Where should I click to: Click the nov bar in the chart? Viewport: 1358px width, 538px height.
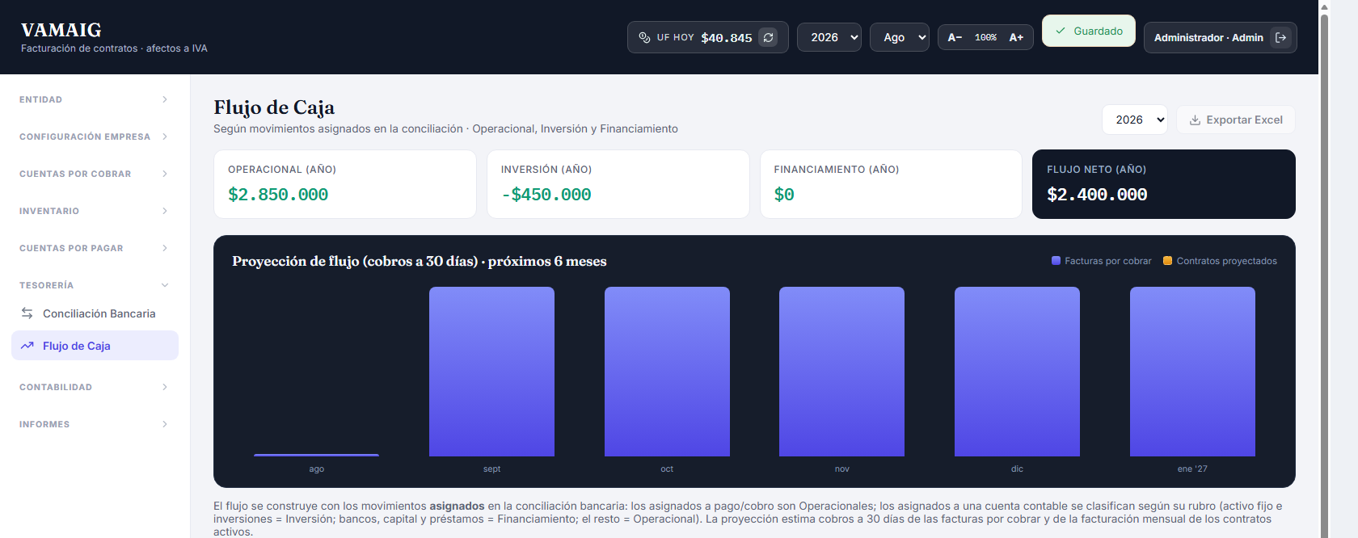point(841,372)
